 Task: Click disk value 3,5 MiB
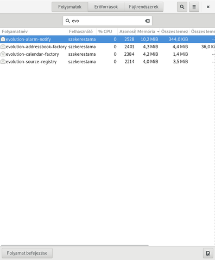[180, 62]
